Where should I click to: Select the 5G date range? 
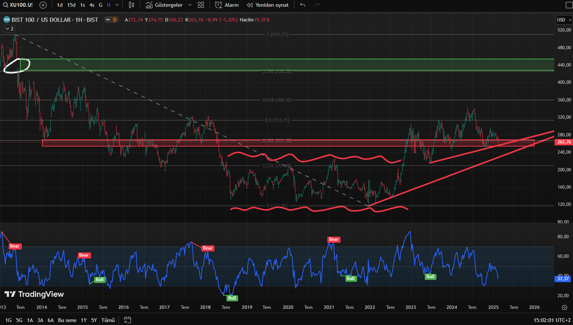[19, 320]
